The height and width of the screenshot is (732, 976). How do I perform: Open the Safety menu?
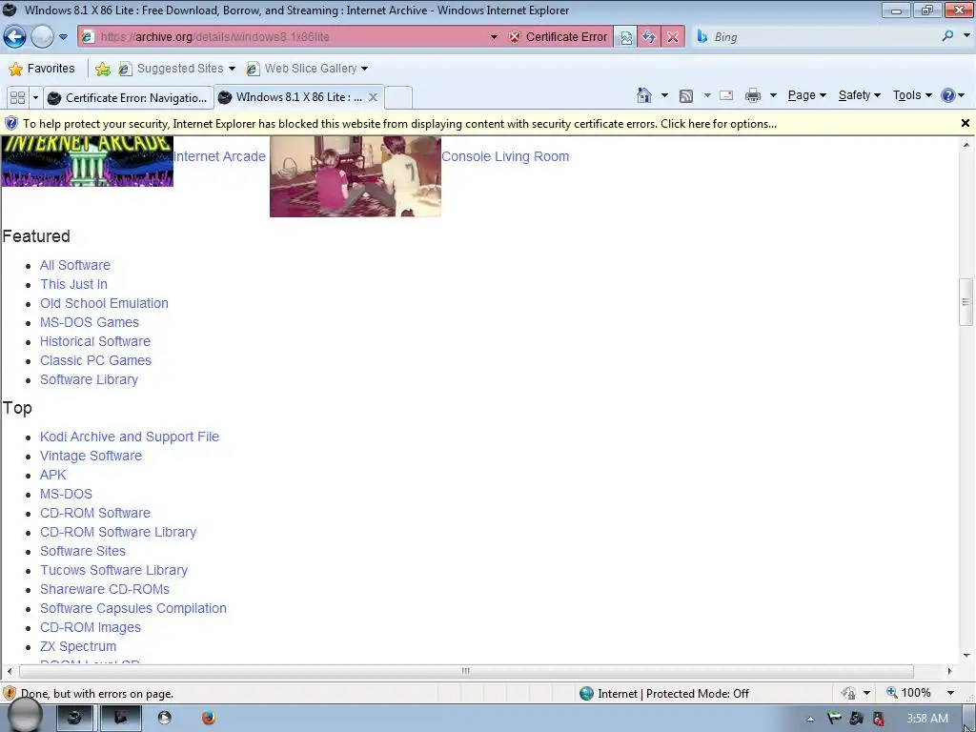tap(859, 95)
